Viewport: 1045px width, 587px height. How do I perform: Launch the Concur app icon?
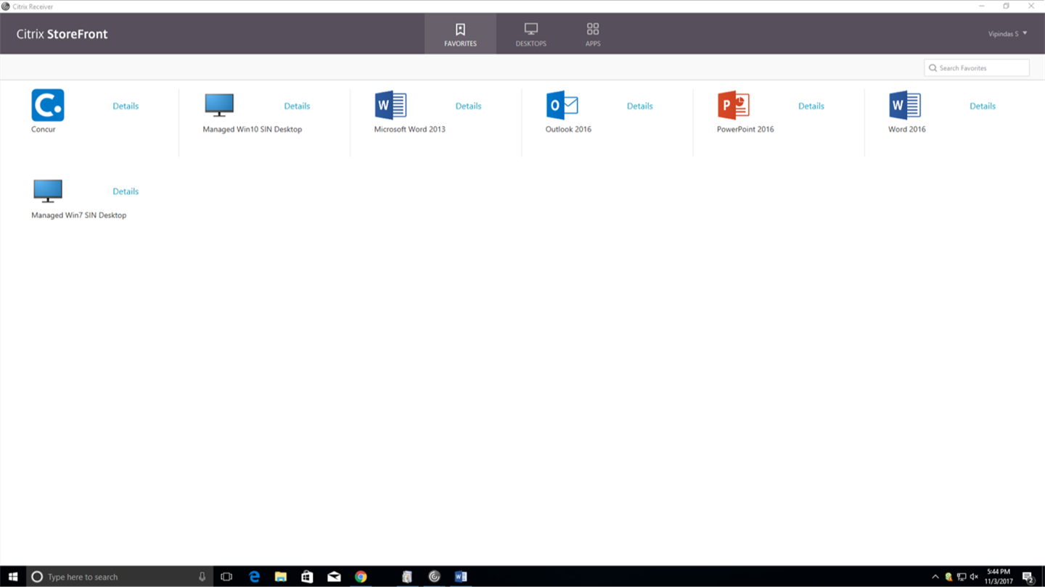[x=48, y=105]
